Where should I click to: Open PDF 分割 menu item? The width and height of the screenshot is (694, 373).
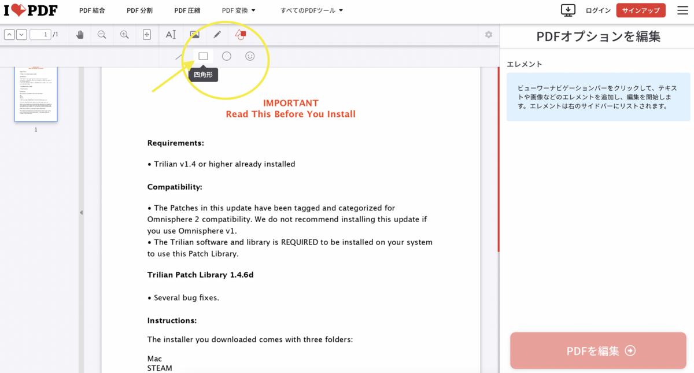tap(139, 10)
